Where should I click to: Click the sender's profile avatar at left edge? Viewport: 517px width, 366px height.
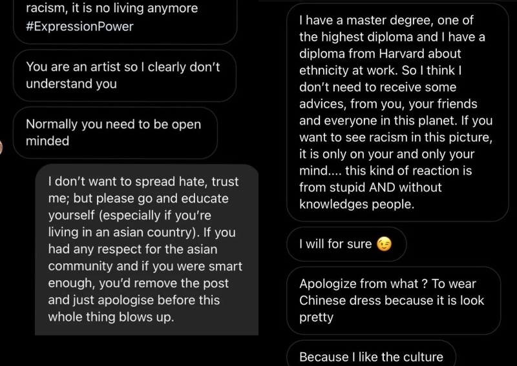(2, 146)
